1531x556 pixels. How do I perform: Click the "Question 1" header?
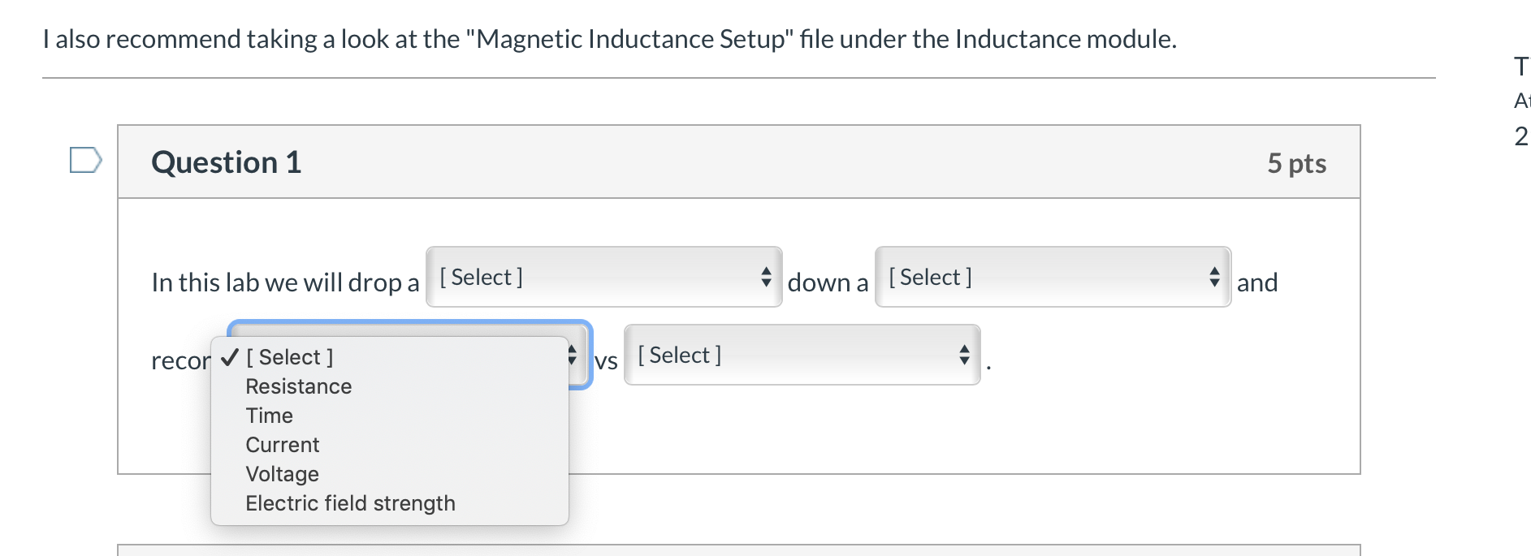(225, 162)
